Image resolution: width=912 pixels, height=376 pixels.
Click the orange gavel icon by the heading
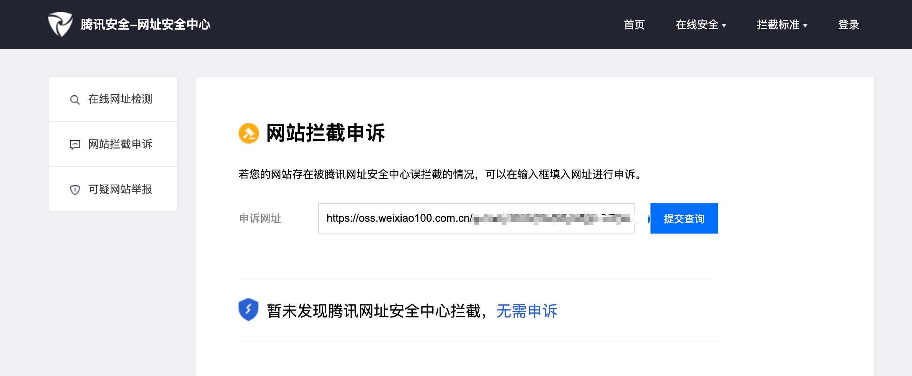point(249,133)
